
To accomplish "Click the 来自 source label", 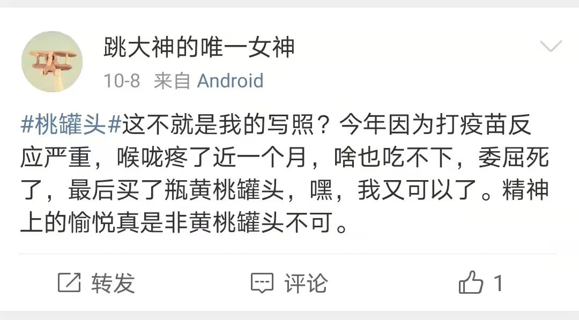I will (x=172, y=81).
